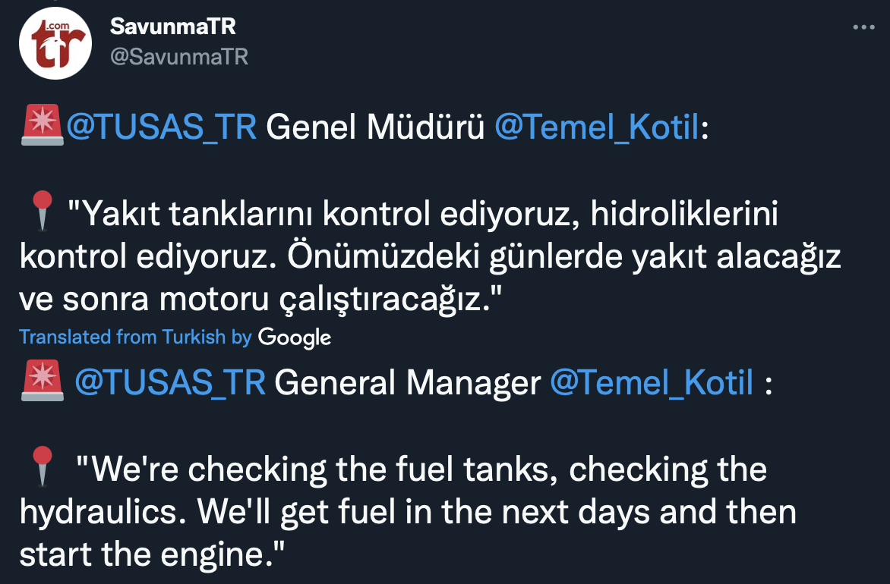Viewport: 890px width, 584px height.
Task: Click "Translated from Turkish by" link
Action: pos(135,337)
